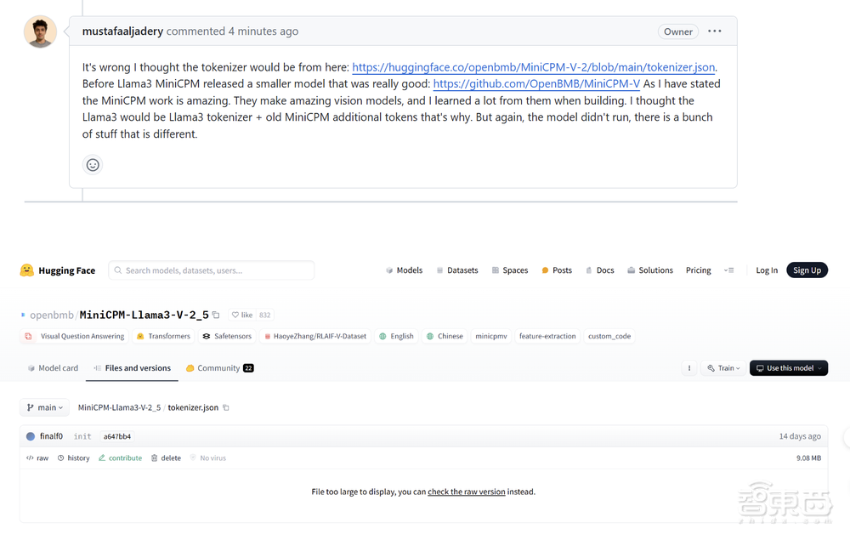
Task: Click the check the raw version link
Action: click(466, 492)
